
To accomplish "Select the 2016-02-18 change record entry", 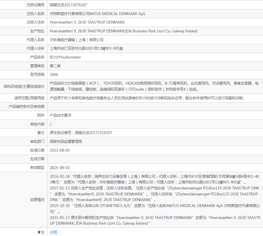I will coord(154,179).
